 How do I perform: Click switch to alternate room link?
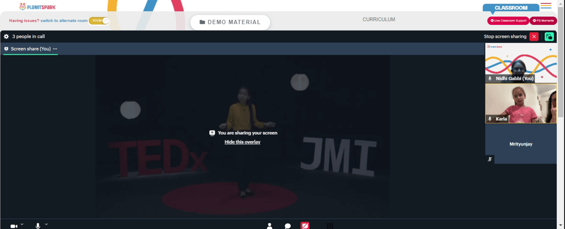(x=64, y=21)
